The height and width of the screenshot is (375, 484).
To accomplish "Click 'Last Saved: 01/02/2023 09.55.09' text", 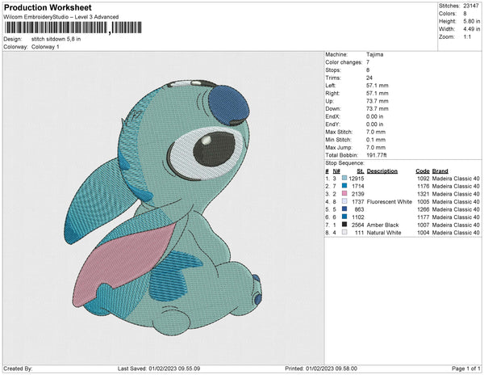I will pos(159,369).
